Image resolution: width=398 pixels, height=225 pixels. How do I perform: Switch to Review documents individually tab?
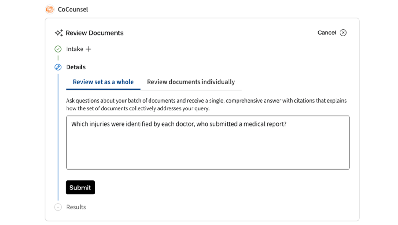coord(191,82)
